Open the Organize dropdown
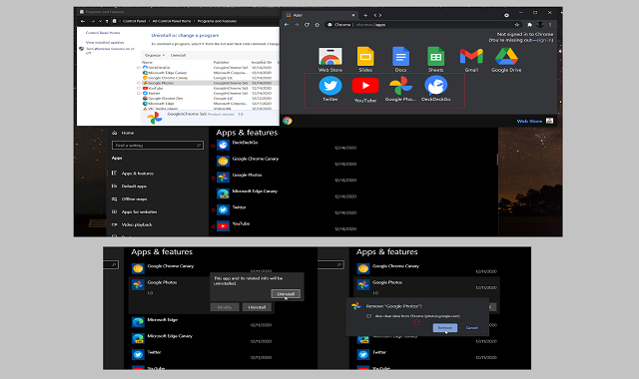639x379 pixels. click(155, 55)
